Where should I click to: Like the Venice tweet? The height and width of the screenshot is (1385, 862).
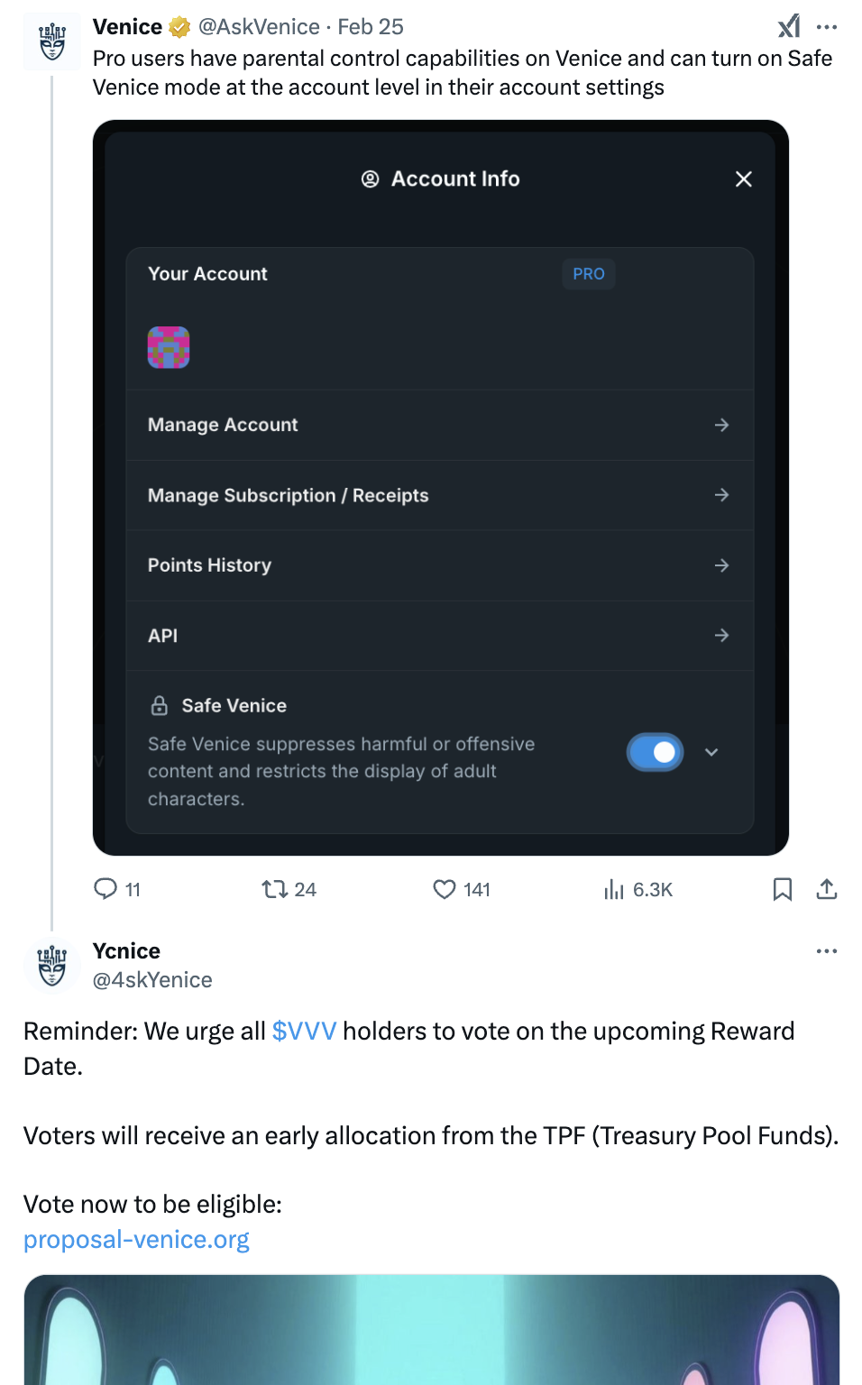point(445,889)
